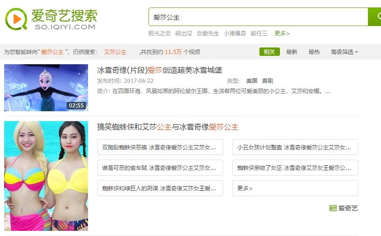Click episode button 谁是可恶的偷车贼
The width and height of the screenshot is (381, 236).
(x=160, y=168)
